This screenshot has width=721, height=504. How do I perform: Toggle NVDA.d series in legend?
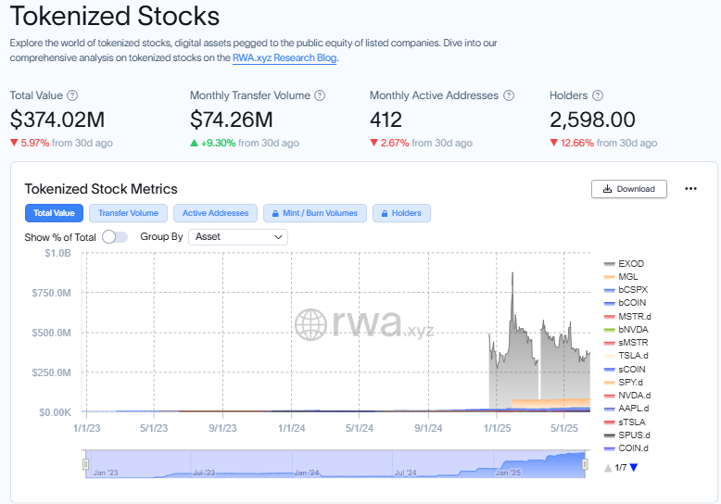(627, 395)
